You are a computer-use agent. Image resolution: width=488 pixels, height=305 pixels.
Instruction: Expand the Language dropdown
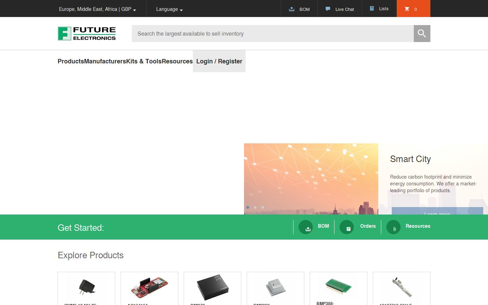tap(169, 9)
